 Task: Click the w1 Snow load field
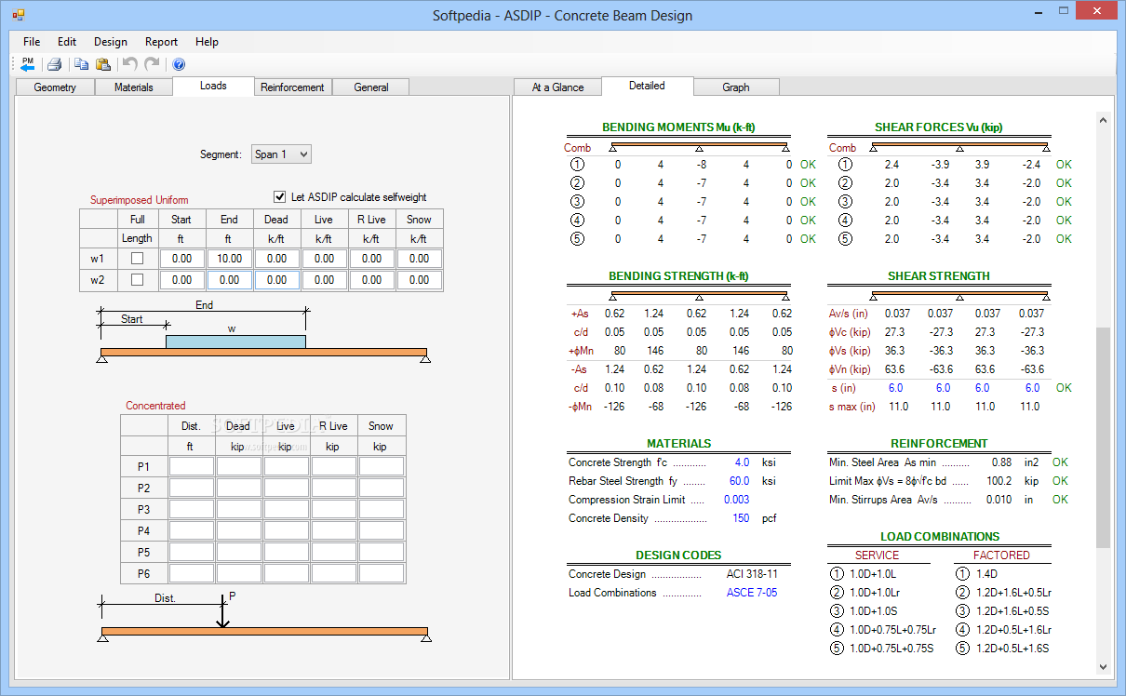click(420, 259)
